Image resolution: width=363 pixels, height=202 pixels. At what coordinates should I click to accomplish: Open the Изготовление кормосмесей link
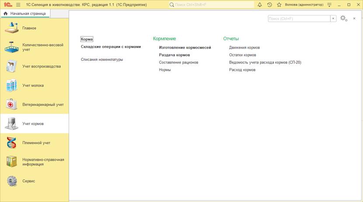coord(185,48)
